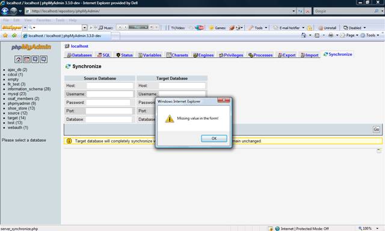Select the information_schema database link
385x231 pixels.
click(x=29, y=89)
